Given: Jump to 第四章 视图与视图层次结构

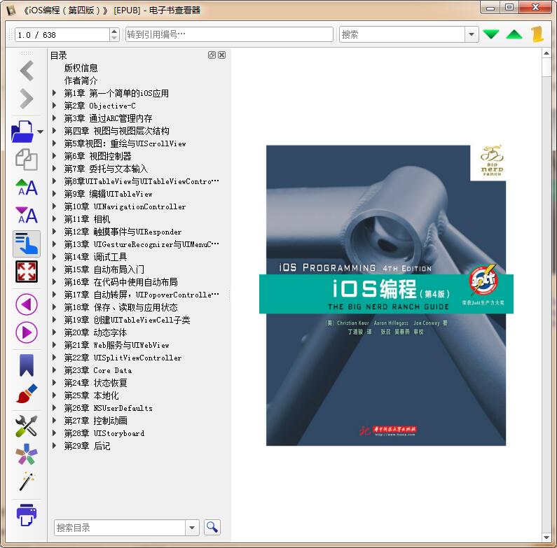Looking at the screenshot, I should pos(116,131).
